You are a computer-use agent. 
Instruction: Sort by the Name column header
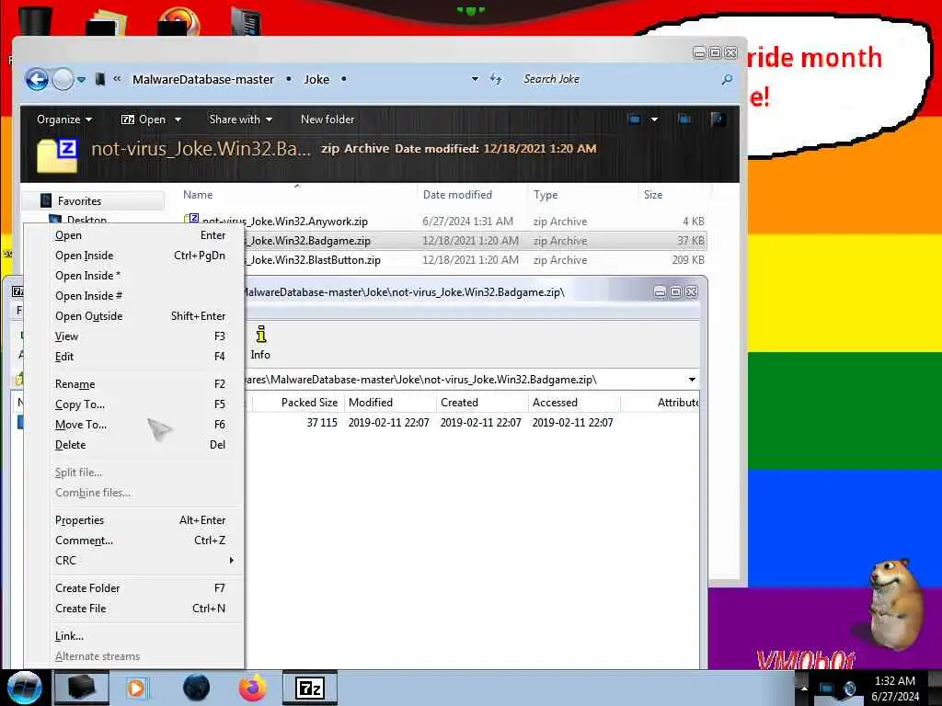coord(198,195)
